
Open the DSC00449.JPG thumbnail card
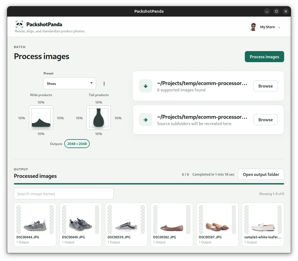(81, 225)
